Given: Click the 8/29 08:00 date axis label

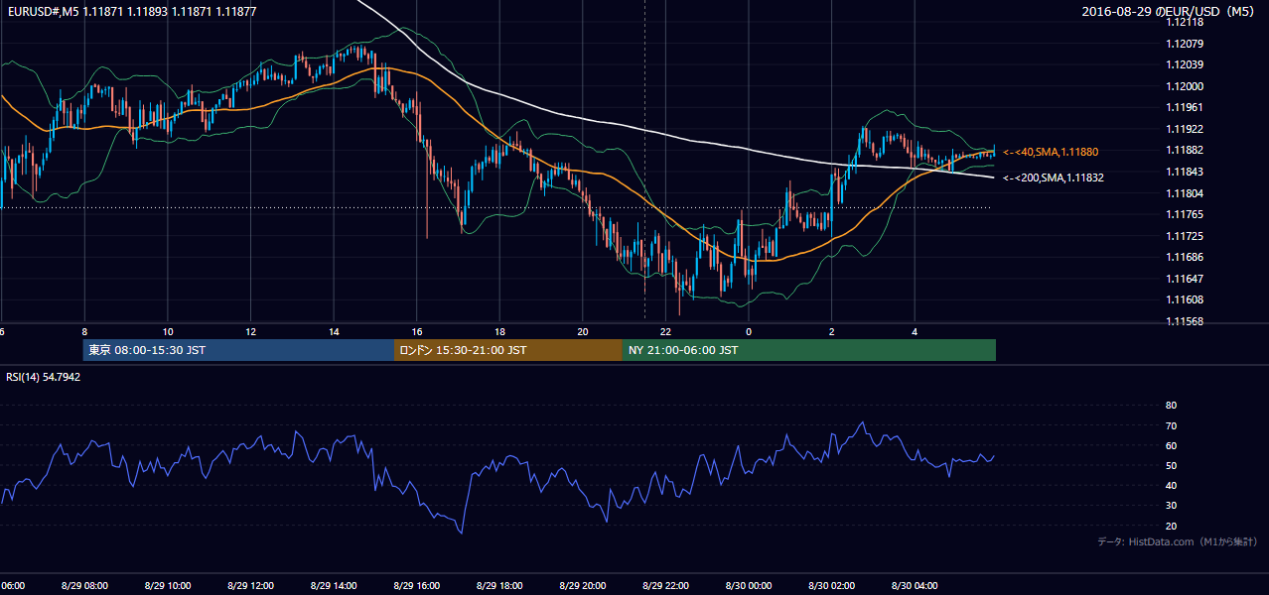Looking at the screenshot, I should [85, 586].
